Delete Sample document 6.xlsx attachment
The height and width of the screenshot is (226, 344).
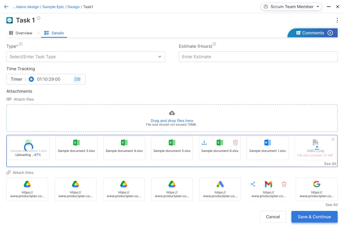[235, 143]
